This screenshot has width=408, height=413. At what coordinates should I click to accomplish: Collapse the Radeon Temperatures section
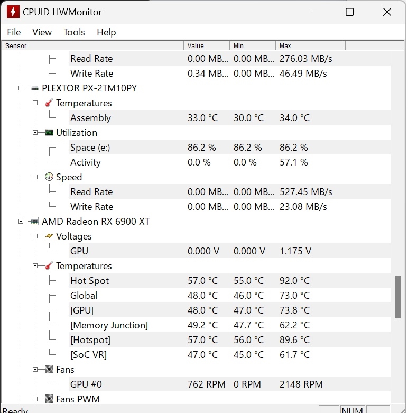[35, 266]
